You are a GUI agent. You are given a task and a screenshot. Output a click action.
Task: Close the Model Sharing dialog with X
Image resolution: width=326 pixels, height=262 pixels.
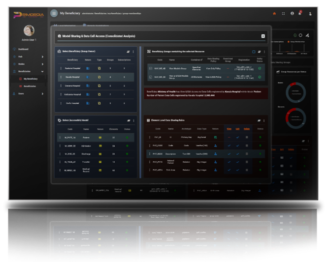click(x=263, y=36)
